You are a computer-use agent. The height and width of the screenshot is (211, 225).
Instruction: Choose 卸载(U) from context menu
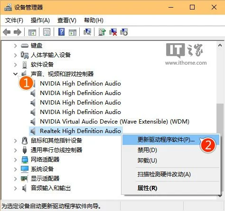171,161
